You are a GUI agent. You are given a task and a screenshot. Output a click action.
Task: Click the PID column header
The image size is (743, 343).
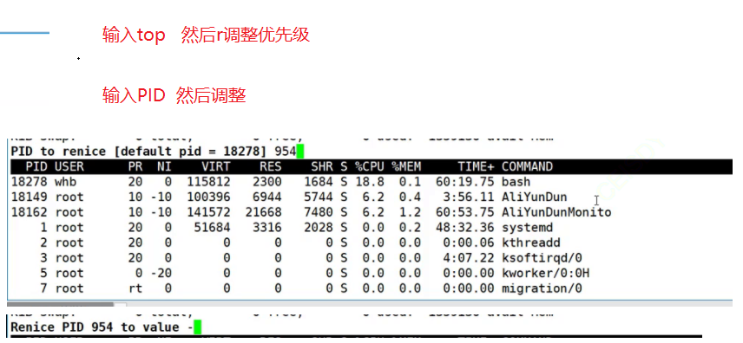[x=36, y=166]
